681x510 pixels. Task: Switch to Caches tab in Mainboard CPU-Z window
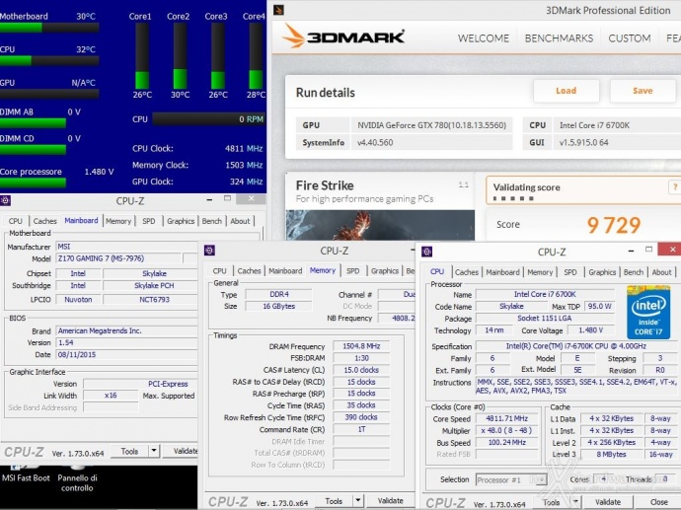(x=45, y=221)
